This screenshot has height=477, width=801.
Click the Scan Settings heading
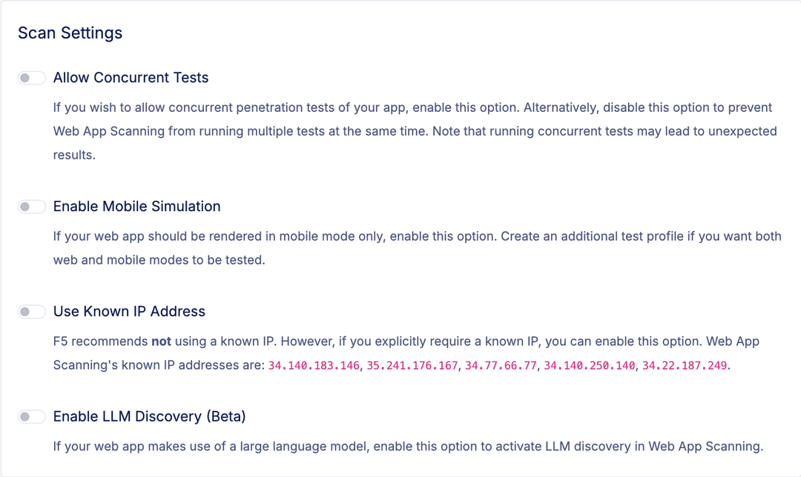70,33
